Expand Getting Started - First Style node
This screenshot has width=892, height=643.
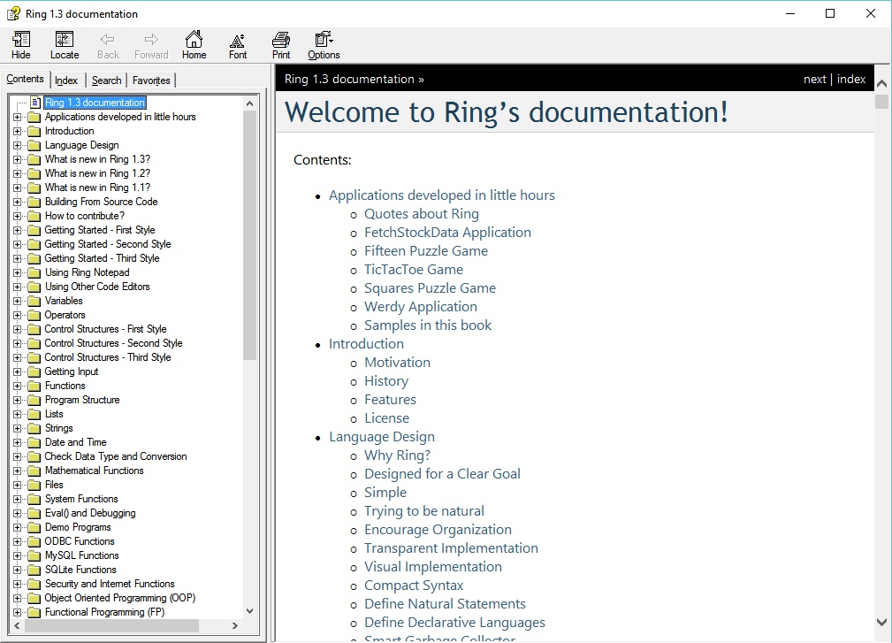pos(17,230)
